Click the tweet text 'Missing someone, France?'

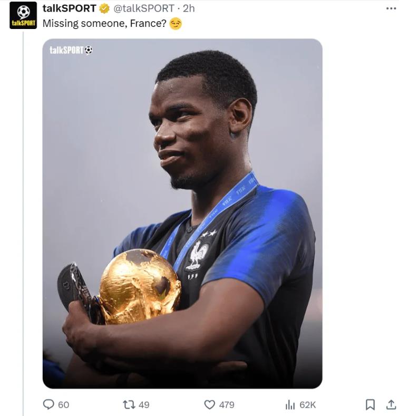104,23
